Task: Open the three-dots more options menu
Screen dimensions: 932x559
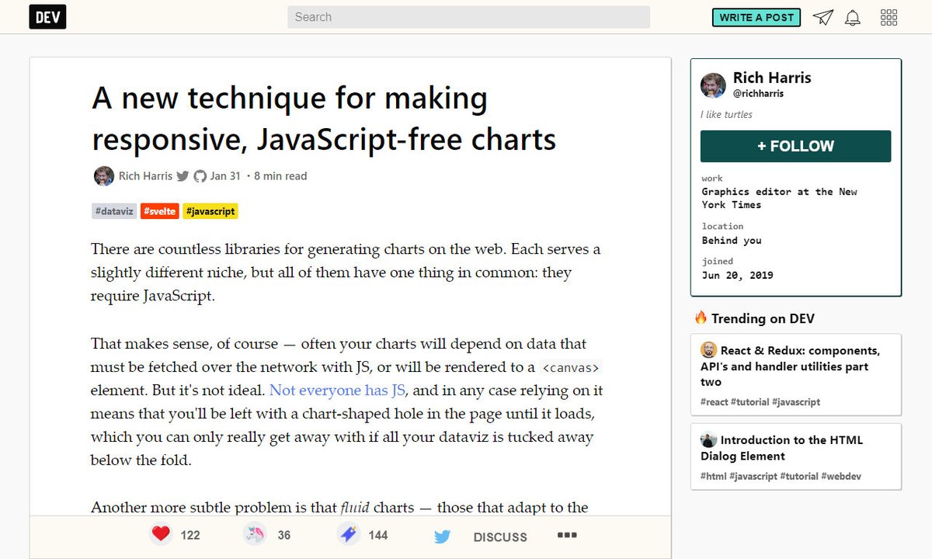Action: 567,535
